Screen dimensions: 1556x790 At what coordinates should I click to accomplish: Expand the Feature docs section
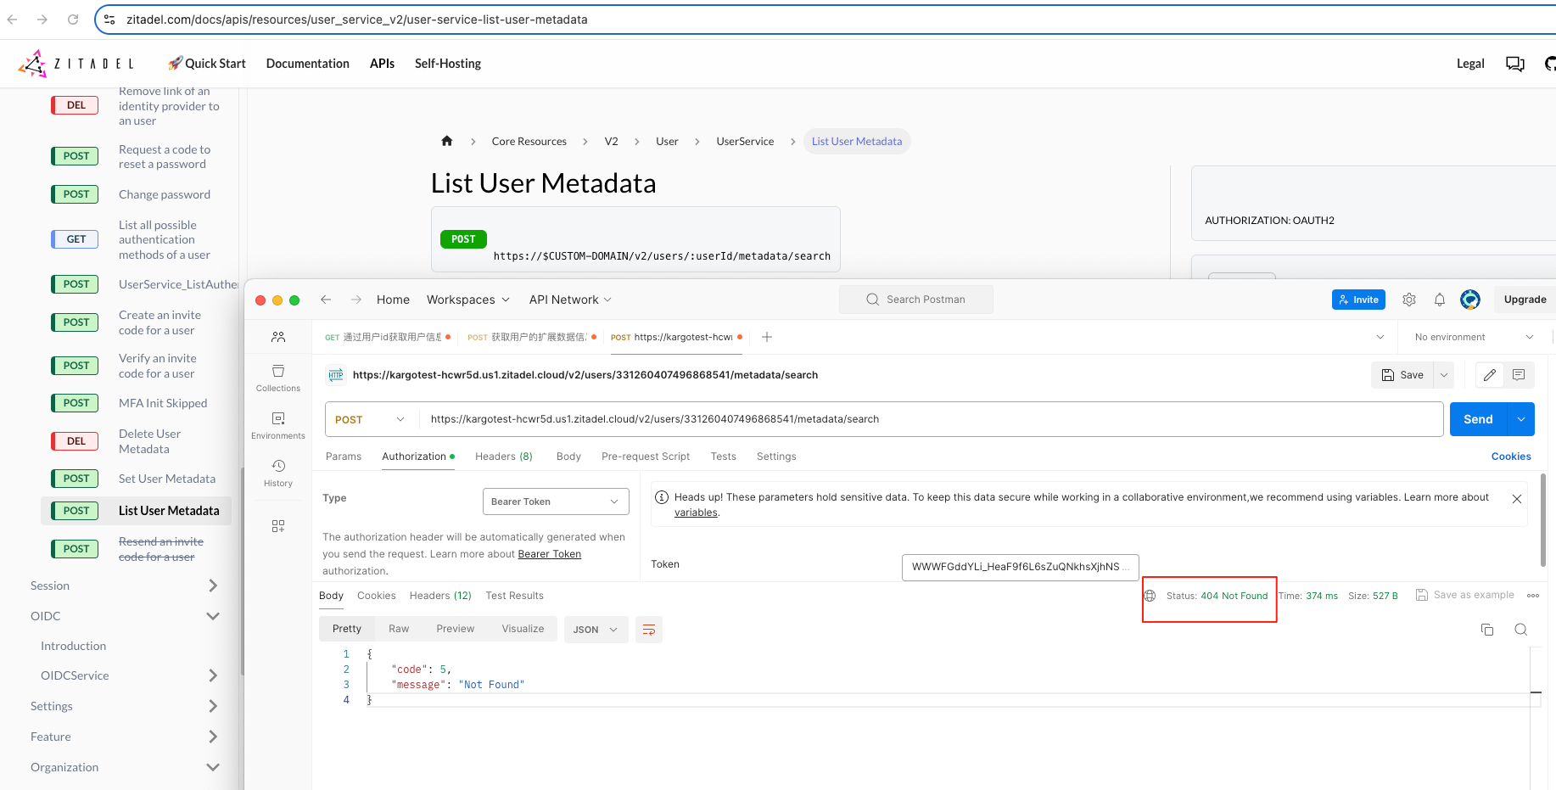point(213,737)
